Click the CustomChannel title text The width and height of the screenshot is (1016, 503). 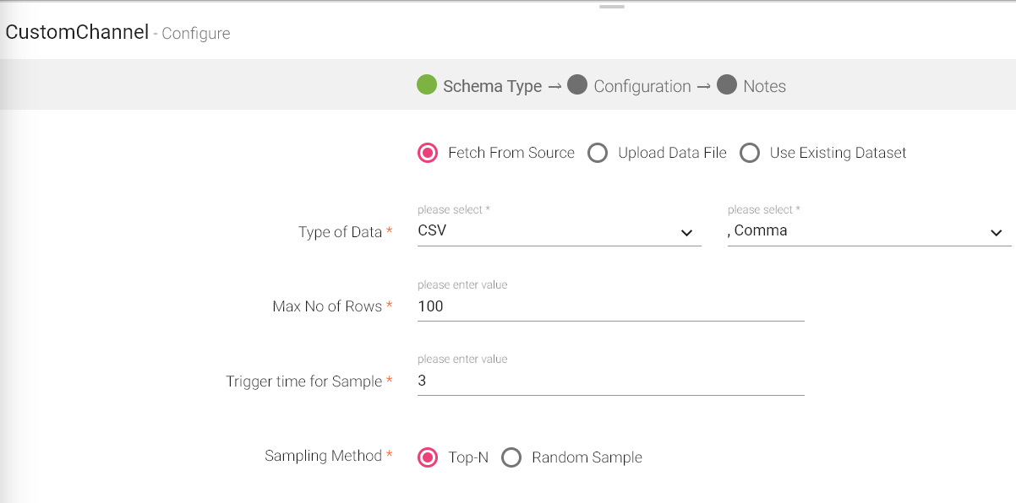[x=77, y=32]
